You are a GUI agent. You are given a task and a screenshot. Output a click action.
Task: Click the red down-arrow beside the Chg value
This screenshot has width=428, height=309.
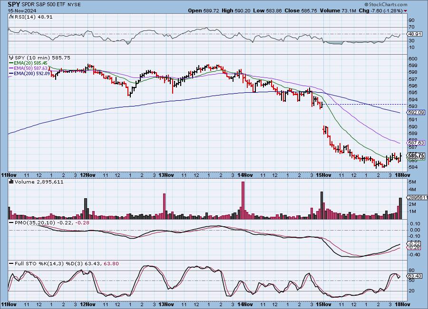(x=405, y=11)
